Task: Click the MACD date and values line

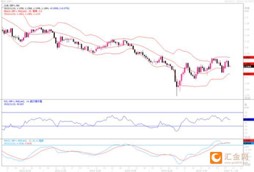Action: pos(18,144)
